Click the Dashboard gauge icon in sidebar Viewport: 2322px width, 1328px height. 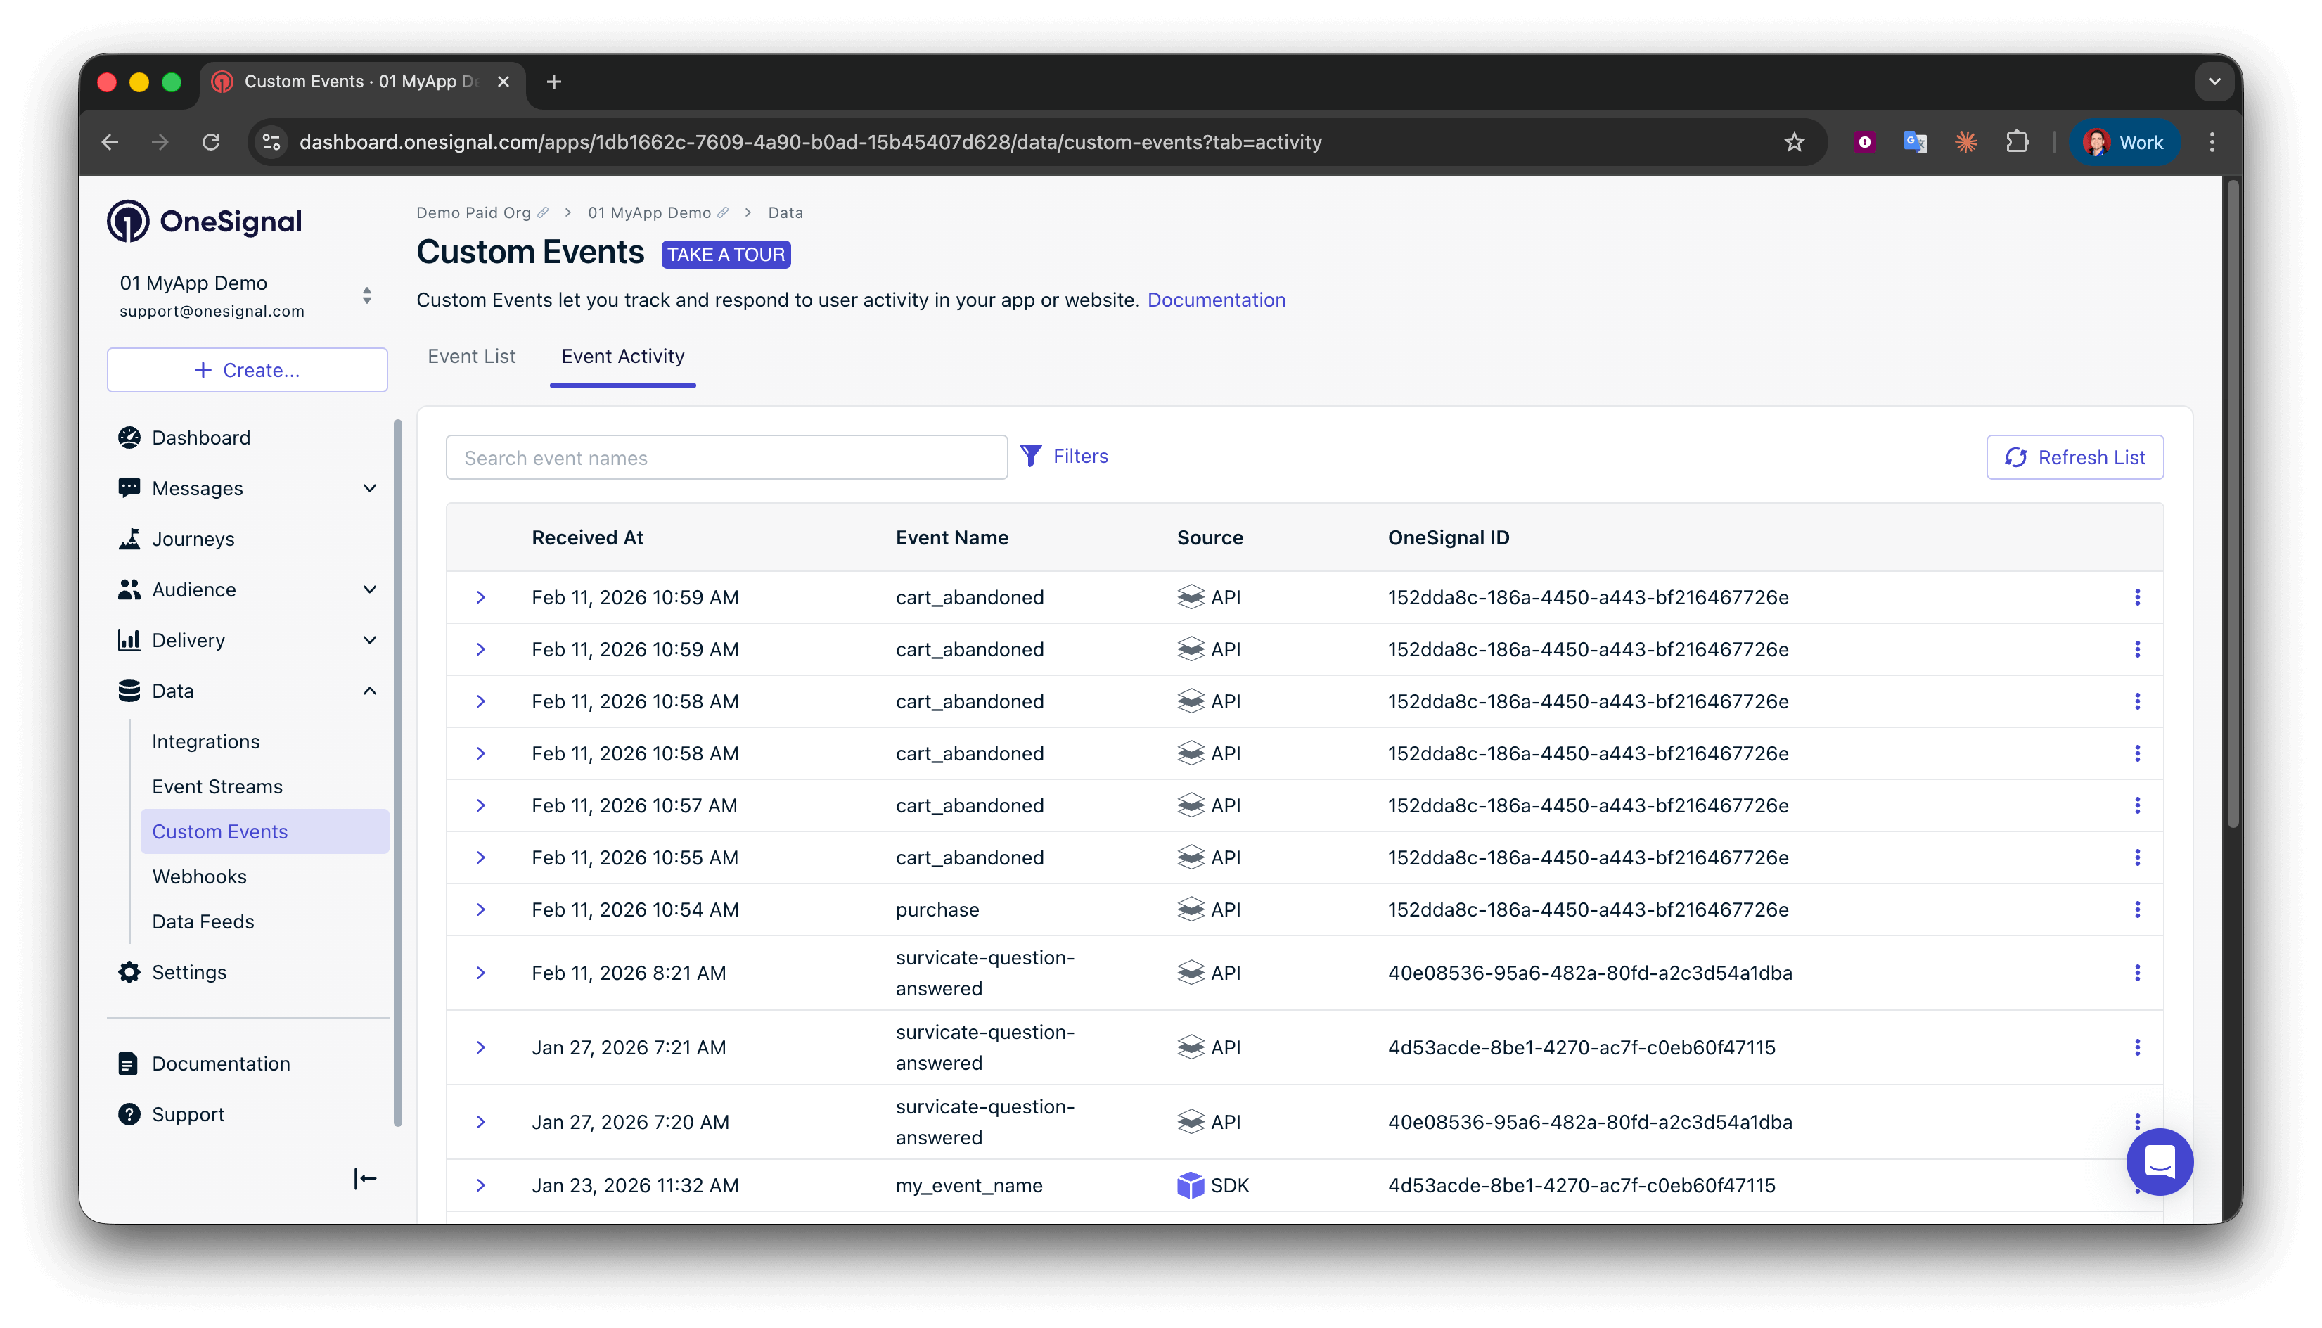[129, 438]
